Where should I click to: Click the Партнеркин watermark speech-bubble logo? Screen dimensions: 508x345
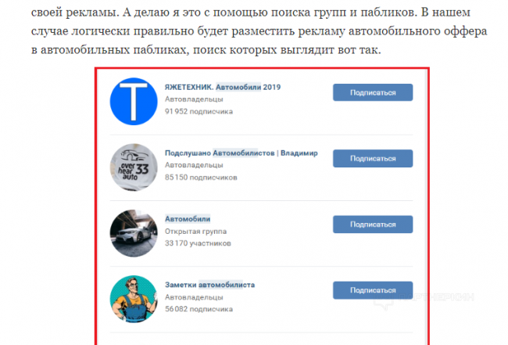[x=384, y=300]
